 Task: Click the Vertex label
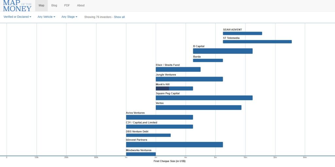click(x=160, y=103)
